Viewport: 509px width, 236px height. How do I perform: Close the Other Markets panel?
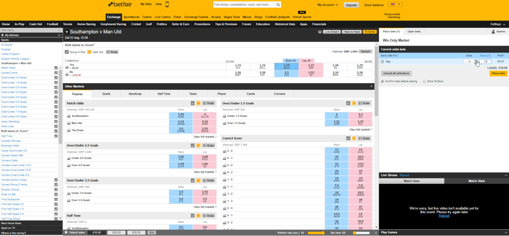pos(372,86)
